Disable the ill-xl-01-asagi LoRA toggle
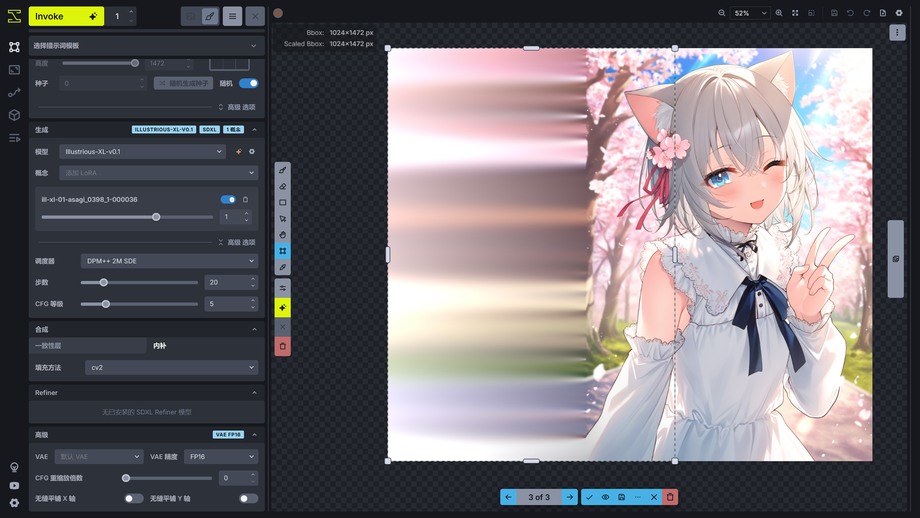The image size is (920, 518). 228,199
